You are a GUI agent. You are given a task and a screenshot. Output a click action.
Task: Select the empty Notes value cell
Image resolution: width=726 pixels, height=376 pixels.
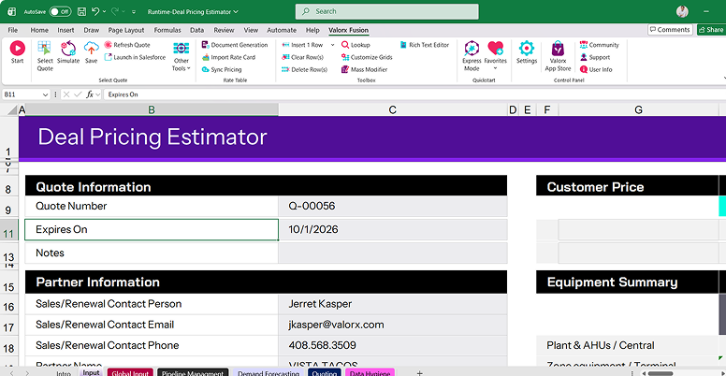coord(393,253)
